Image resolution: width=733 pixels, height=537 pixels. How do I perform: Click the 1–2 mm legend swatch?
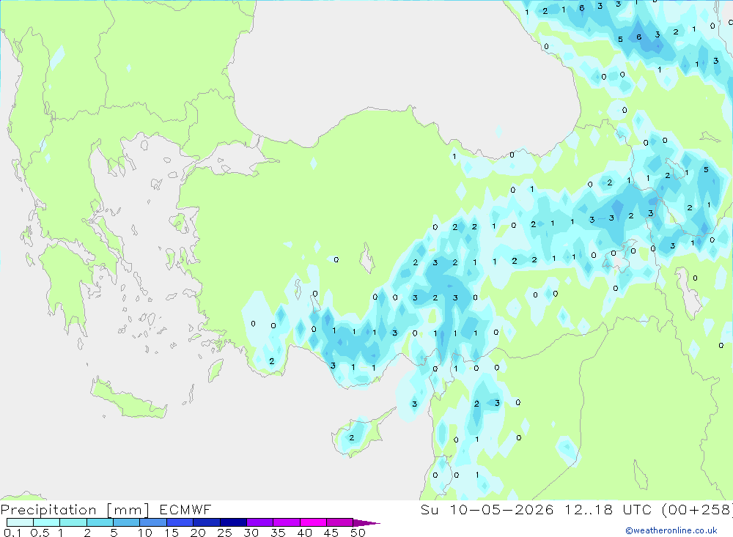[73, 522]
